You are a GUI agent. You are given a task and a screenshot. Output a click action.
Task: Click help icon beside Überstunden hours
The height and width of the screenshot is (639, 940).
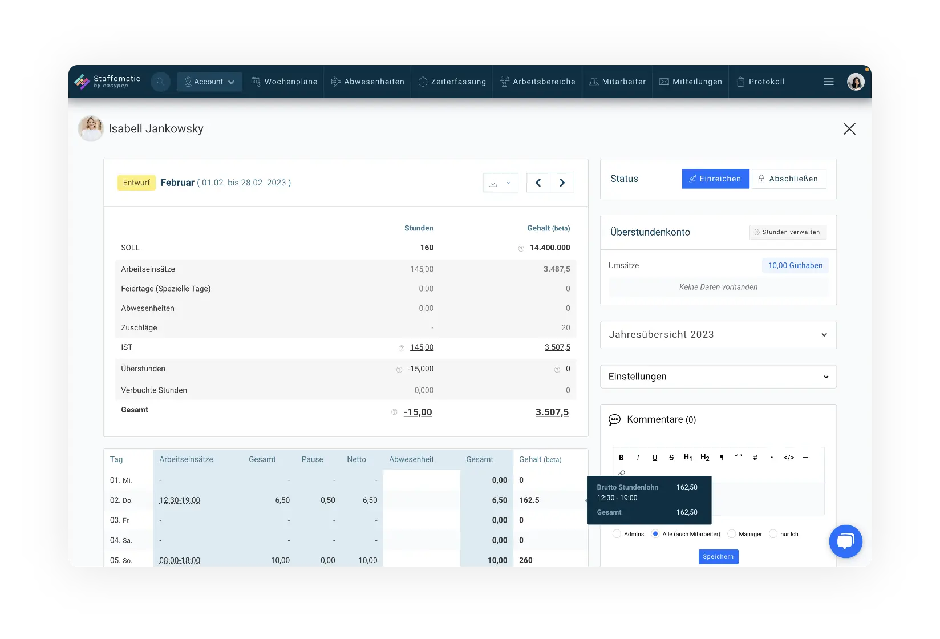(399, 370)
